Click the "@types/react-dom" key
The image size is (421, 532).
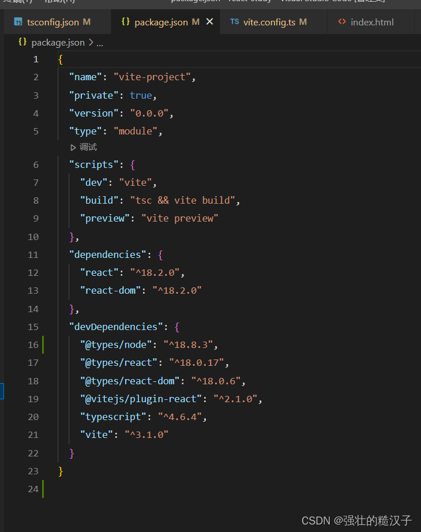point(130,381)
